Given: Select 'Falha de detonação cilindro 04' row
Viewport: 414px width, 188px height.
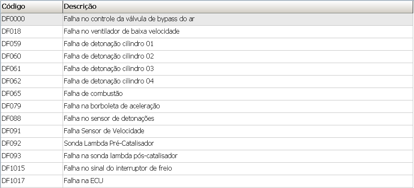Looking at the screenshot, I should (x=109, y=81).
